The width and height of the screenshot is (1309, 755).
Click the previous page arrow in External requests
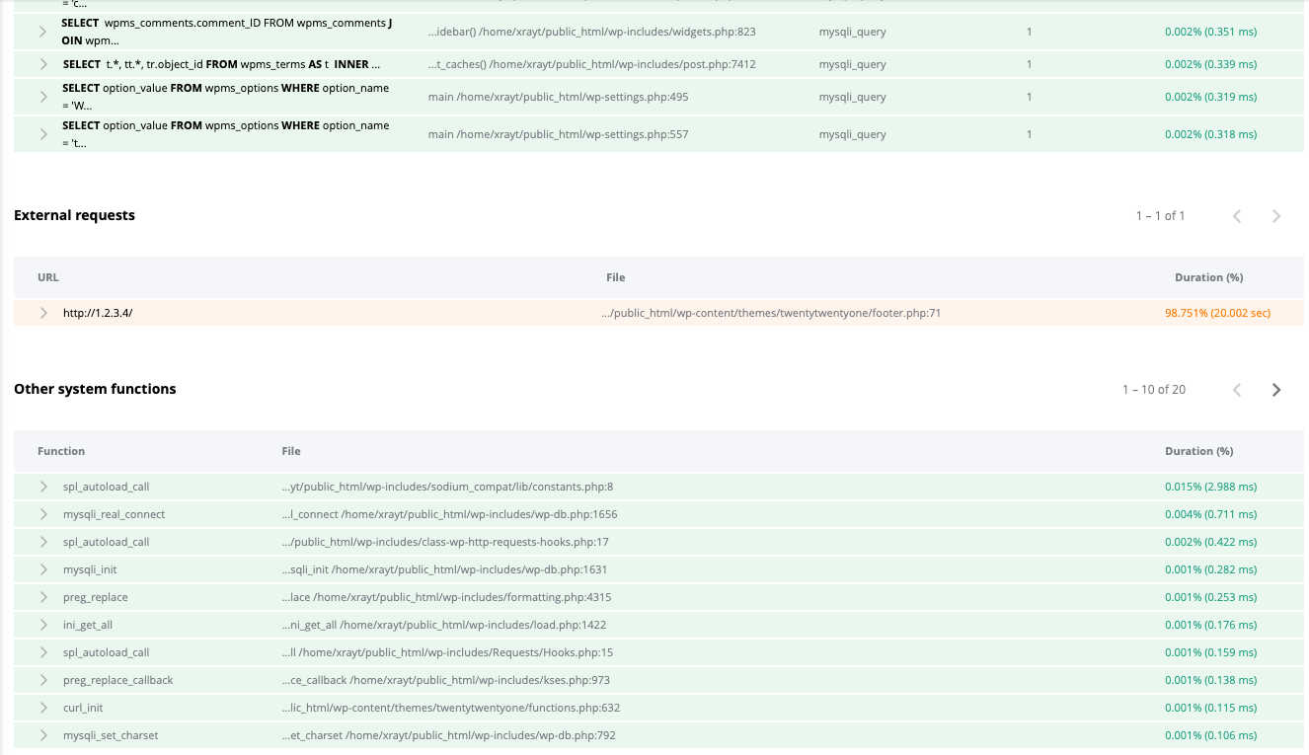[x=1237, y=215]
